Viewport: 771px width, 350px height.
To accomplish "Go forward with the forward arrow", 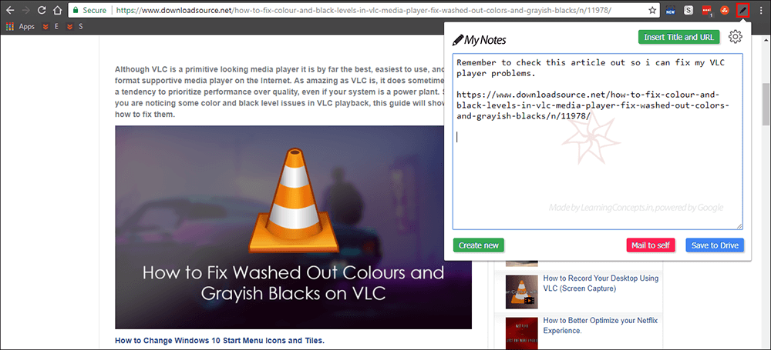I will (25, 10).
